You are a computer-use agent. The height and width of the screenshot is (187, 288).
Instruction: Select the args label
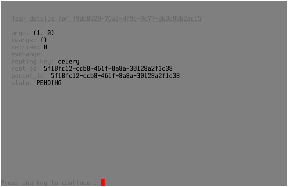pyautogui.click(x=20, y=33)
